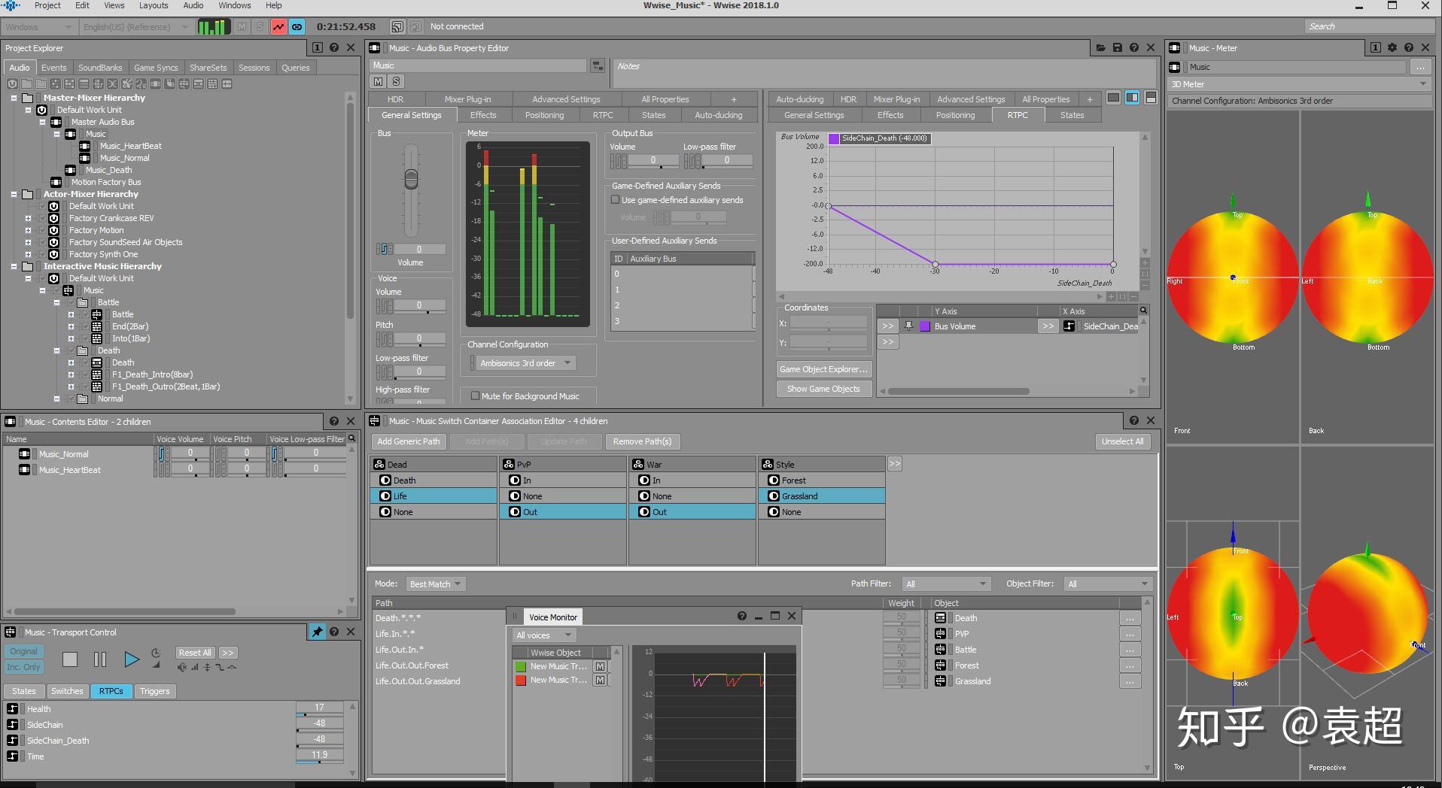
Task: Click the Remote Connection icon beside the time display
Action: pos(397,26)
